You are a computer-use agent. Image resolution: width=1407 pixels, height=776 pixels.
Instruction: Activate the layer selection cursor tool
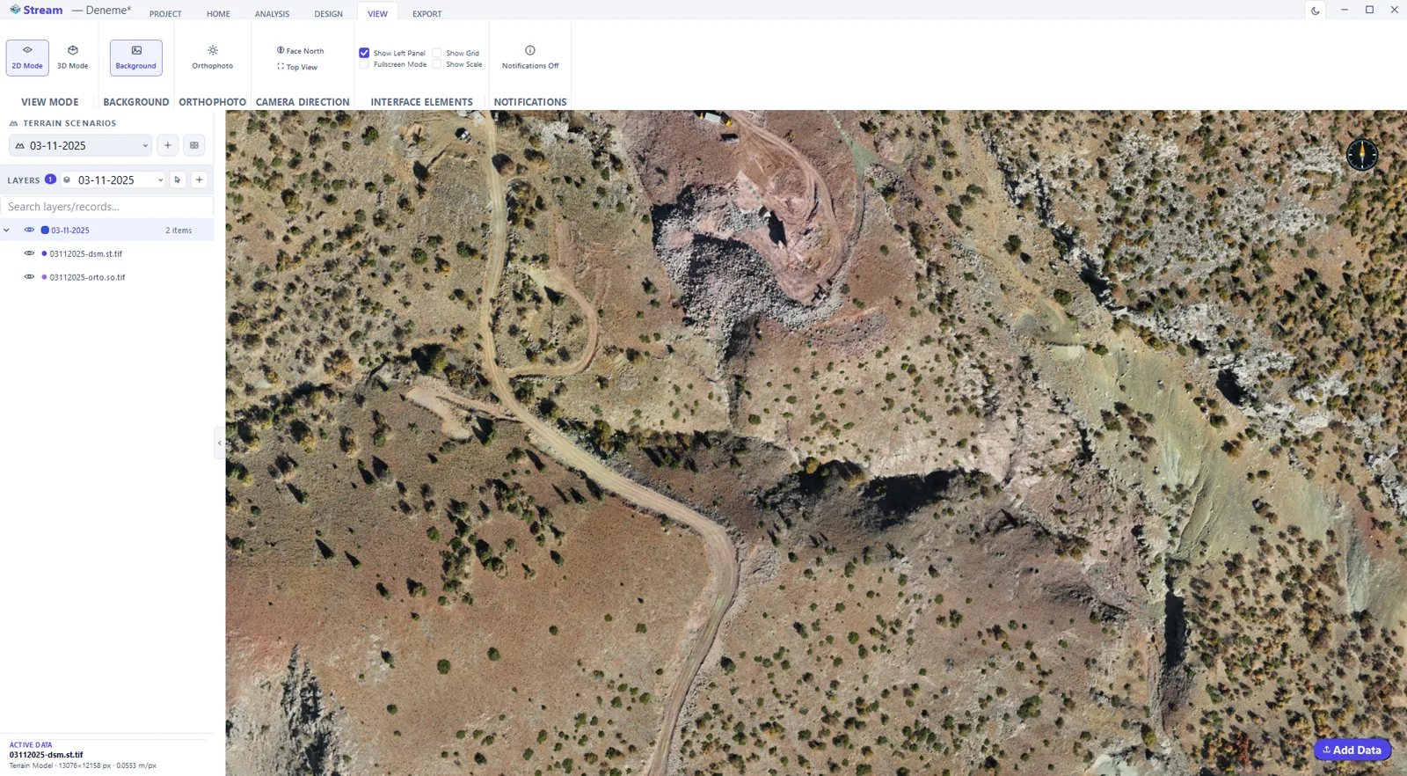pos(178,179)
